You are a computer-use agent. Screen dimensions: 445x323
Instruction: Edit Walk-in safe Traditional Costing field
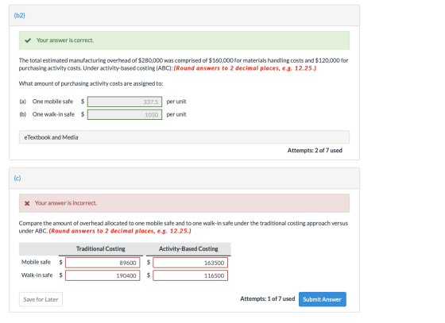[103, 275]
